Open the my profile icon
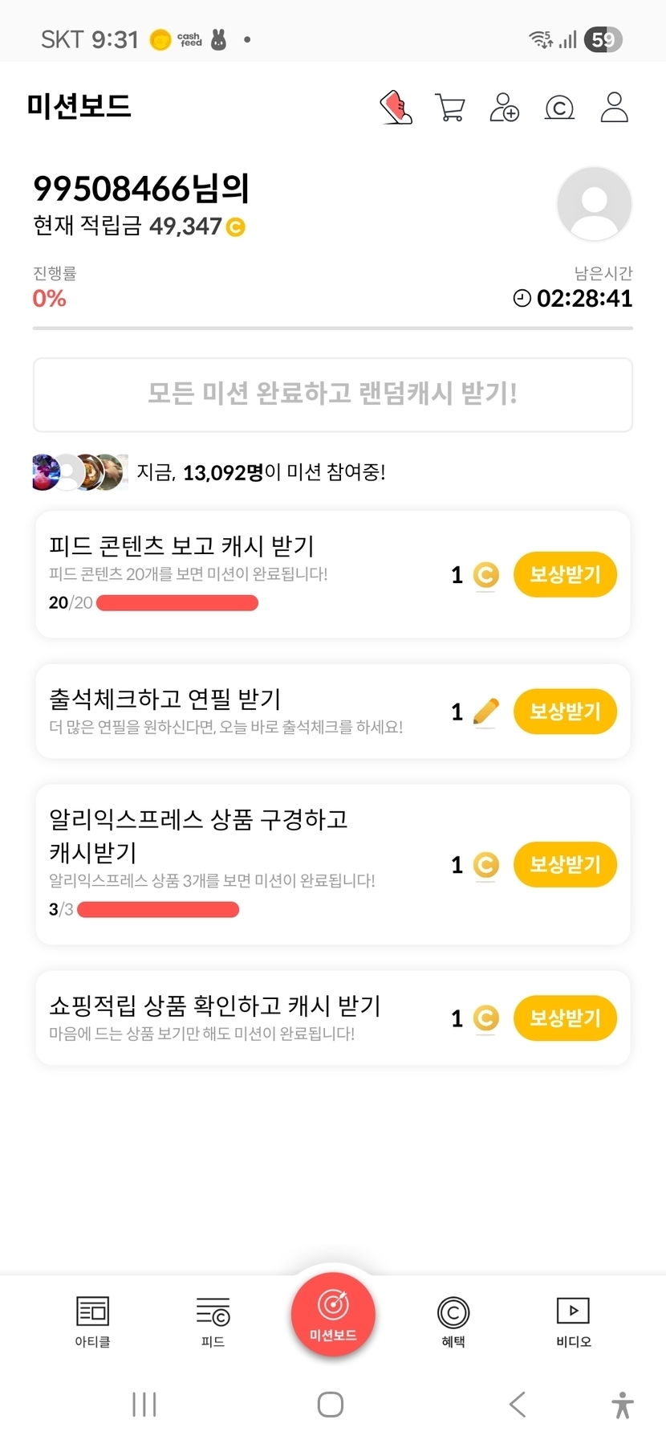 point(614,107)
